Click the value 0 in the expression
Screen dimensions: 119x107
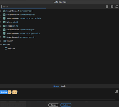17,92
